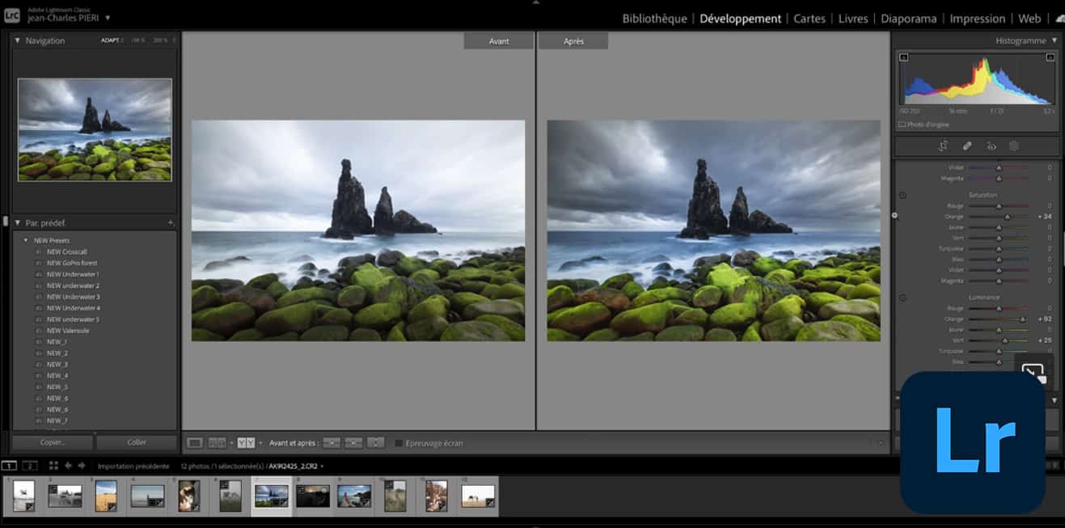This screenshot has width=1065, height=528.
Task: Go back with the left arrow
Action: [69, 466]
